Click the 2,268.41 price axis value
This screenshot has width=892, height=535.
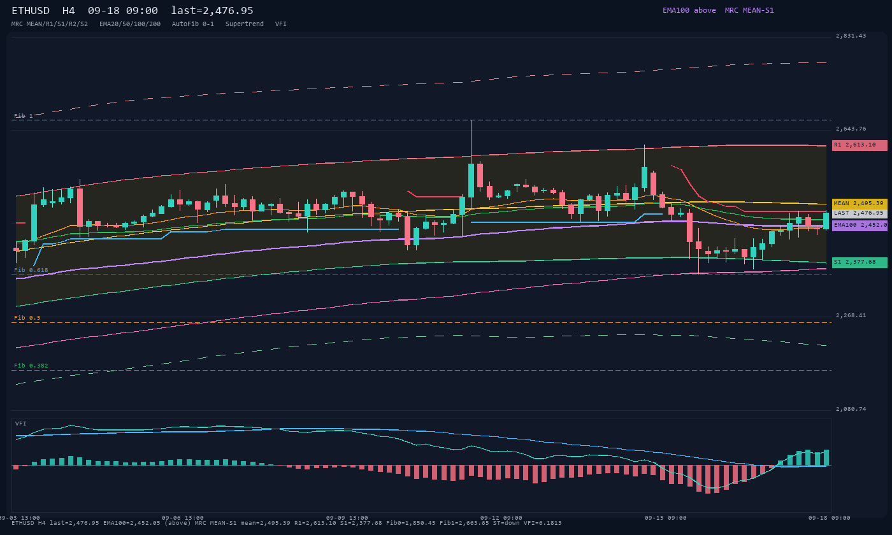(851, 316)
